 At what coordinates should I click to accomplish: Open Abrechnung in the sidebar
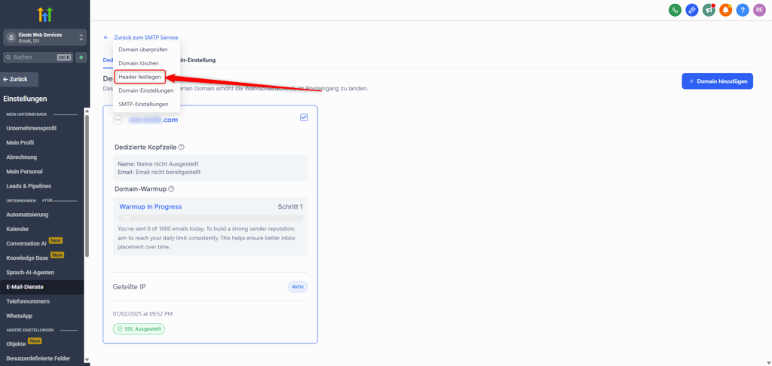(22, 157)
